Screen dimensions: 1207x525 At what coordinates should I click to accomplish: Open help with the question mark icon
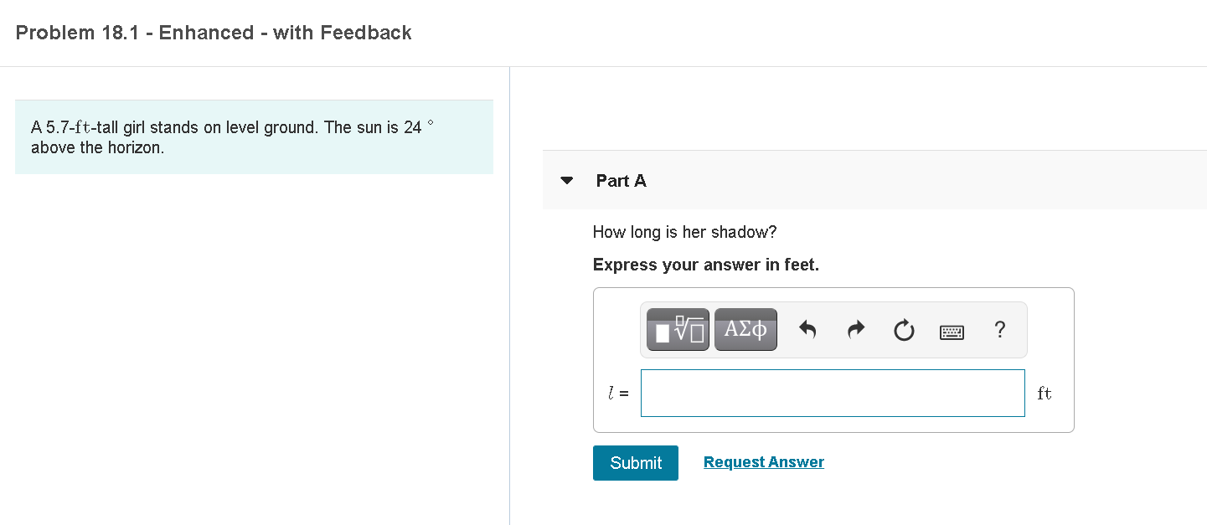(x=999, y=330)
